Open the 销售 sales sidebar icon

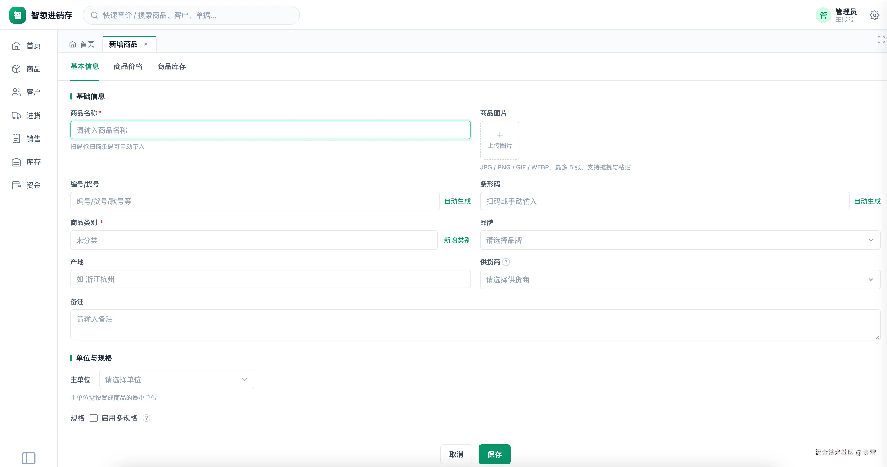coord(16,139)
